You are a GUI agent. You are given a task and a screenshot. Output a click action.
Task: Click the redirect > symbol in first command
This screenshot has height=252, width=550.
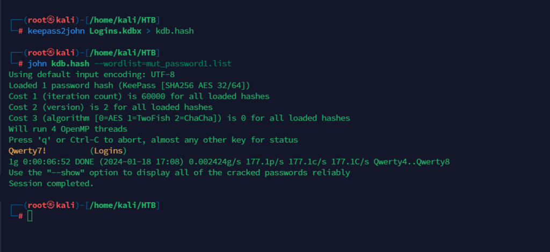[148, 31]
